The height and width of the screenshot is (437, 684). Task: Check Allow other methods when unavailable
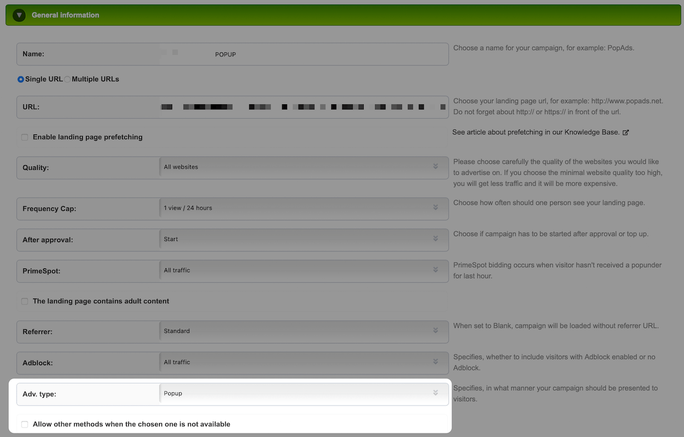(25, 424)
